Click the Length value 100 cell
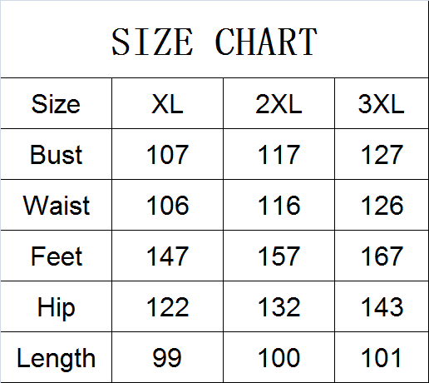 point(279,357)
